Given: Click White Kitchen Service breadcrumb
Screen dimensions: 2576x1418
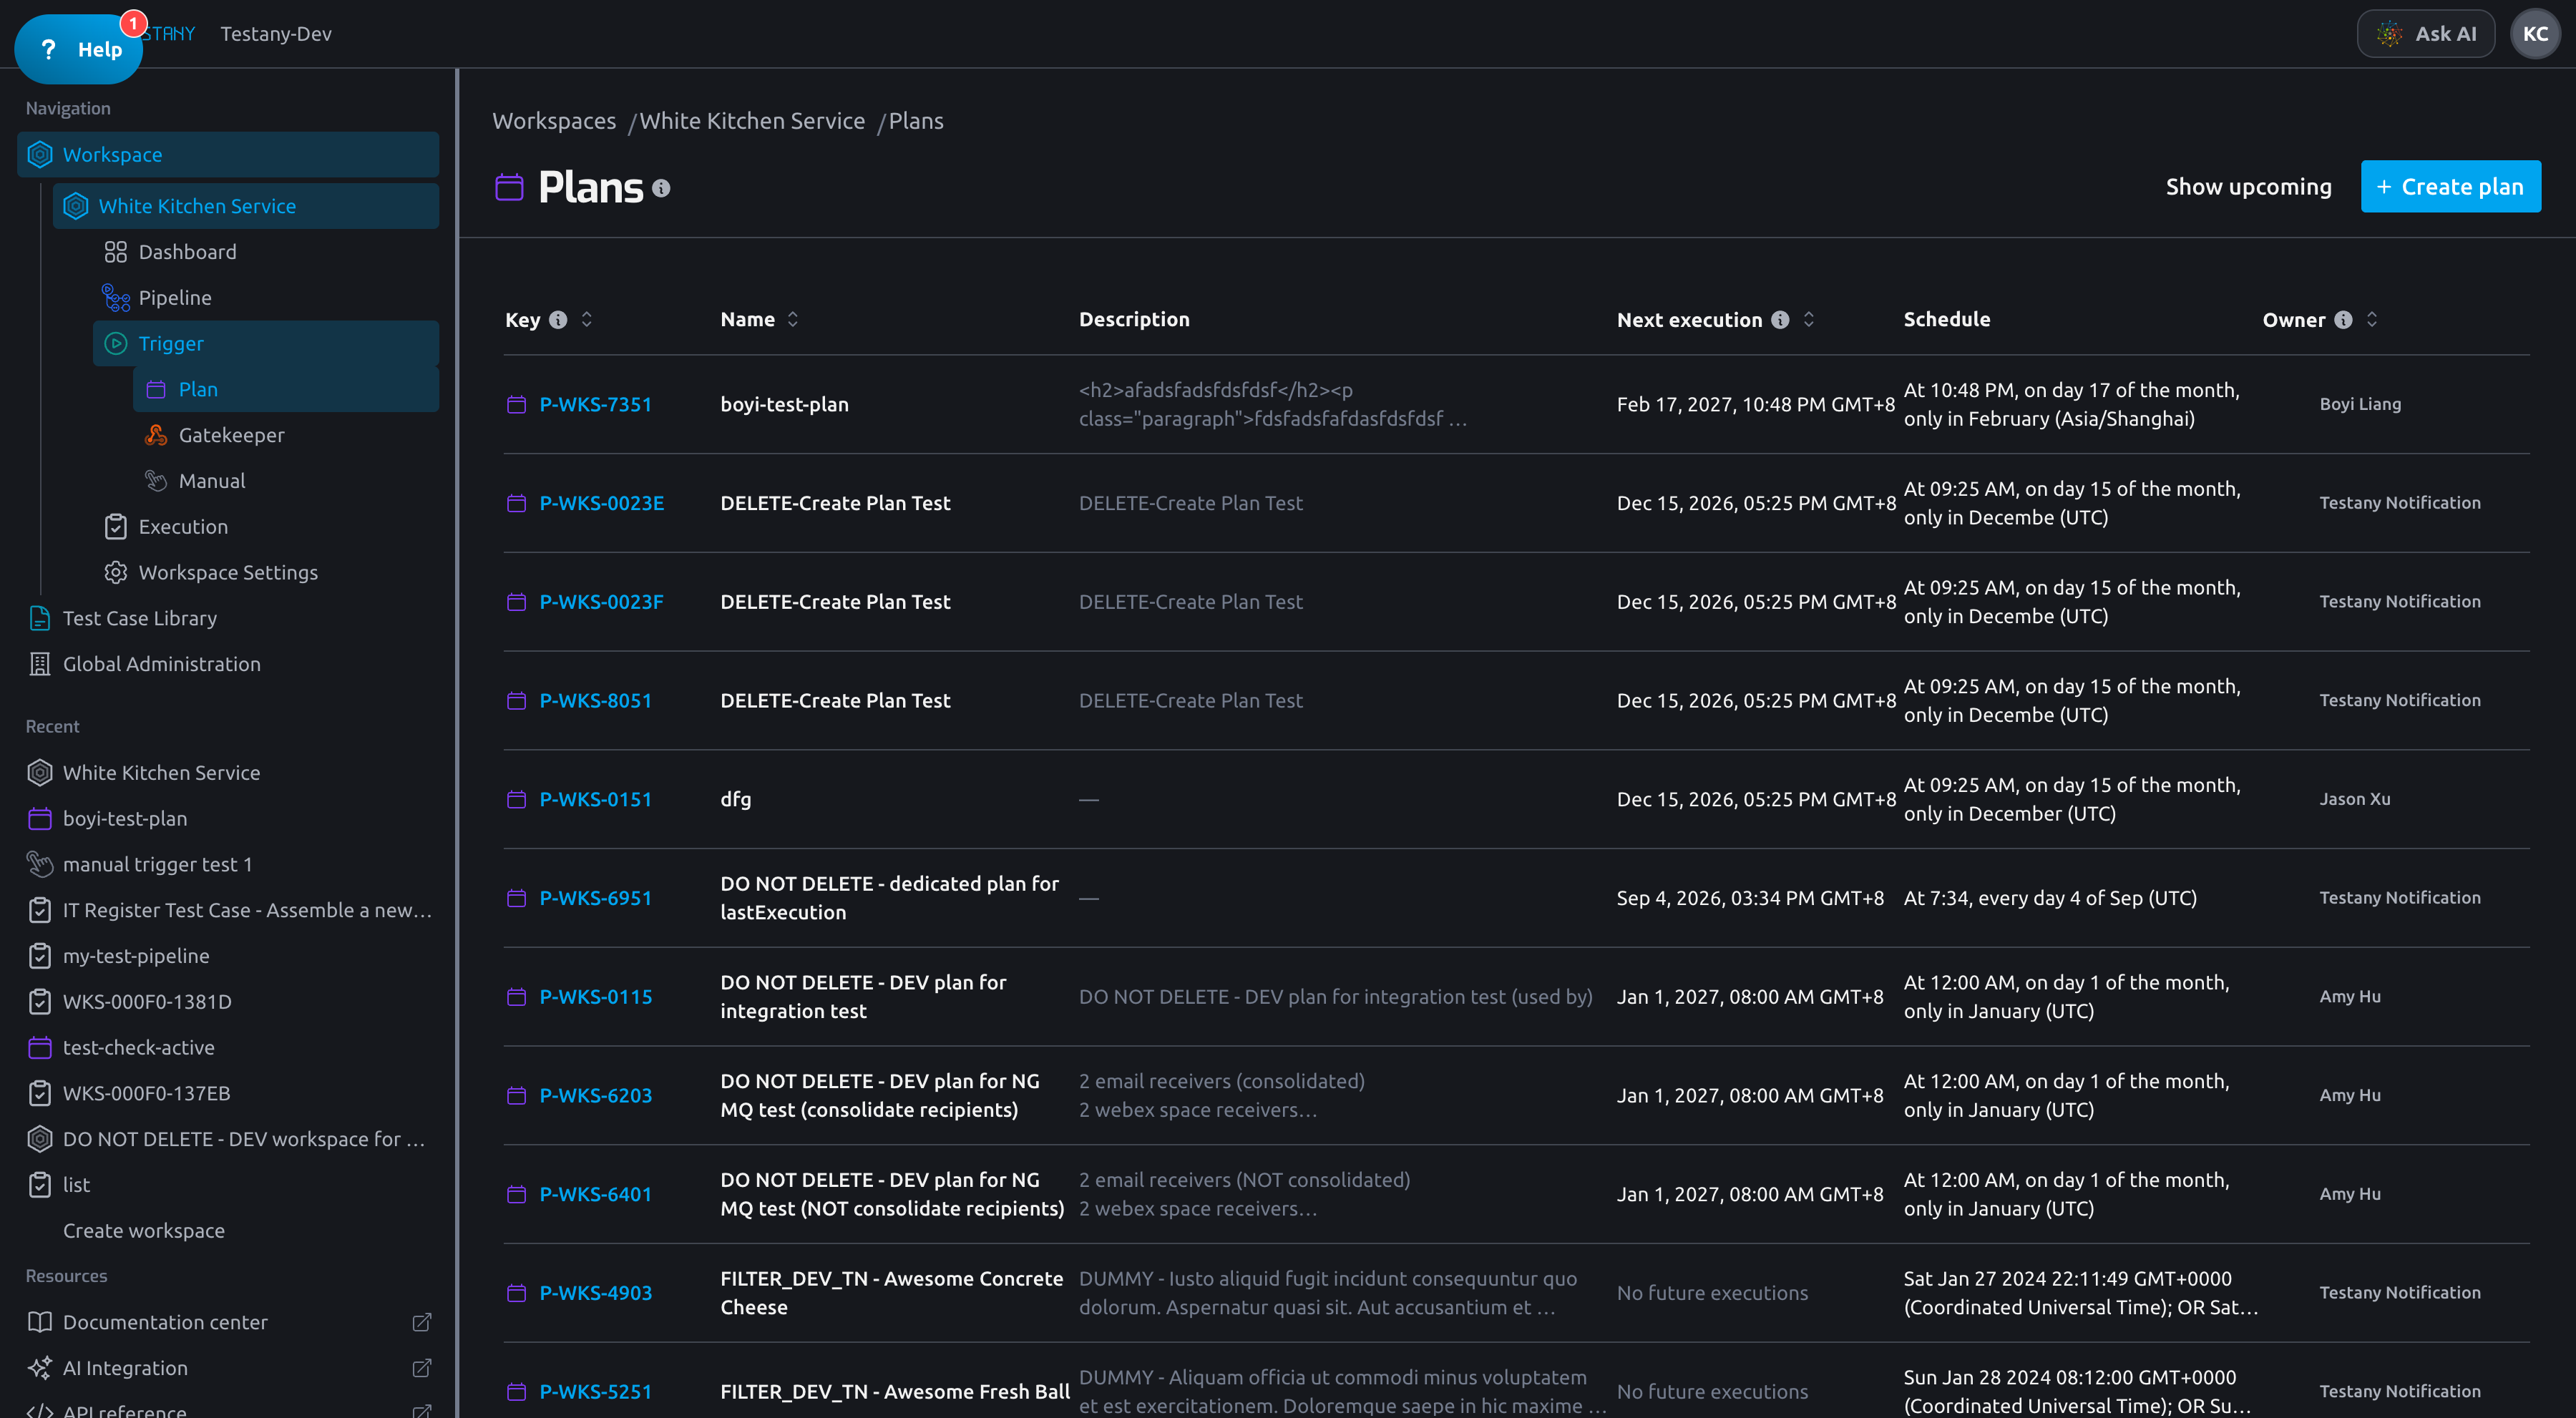Looking at the screenshot, I should coord(752,121).
